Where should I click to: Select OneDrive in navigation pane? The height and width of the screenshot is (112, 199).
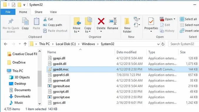tap(16, 62)
